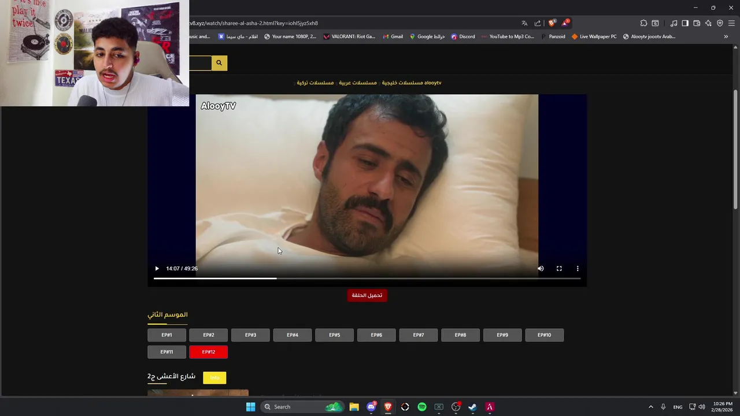740x416 pixels.
Task: Open the مسلسلات عربية menu link
Action: pos(358,83)
